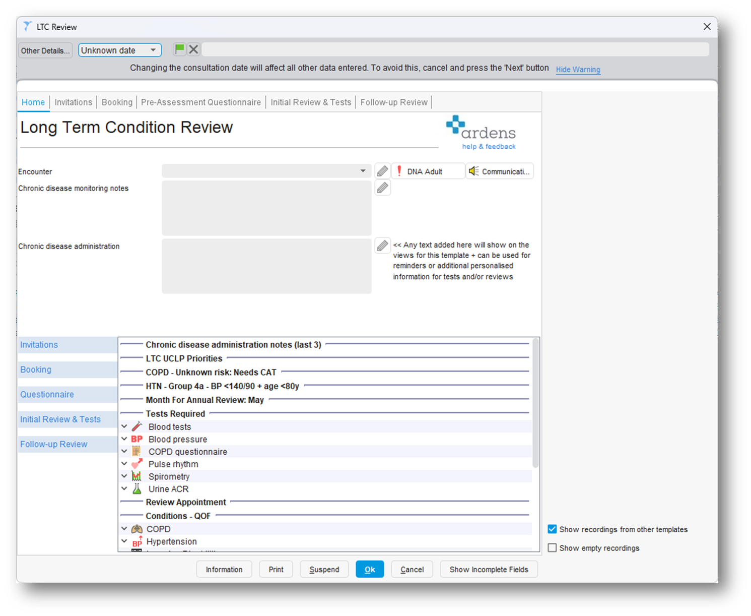Uncheck Show recordings from other templates
751x616 pixels.
(552, 529)
